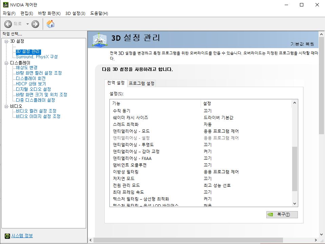Open the 파일(F) menu
Viewport: 325px width, 244px height.
point(9,14)
